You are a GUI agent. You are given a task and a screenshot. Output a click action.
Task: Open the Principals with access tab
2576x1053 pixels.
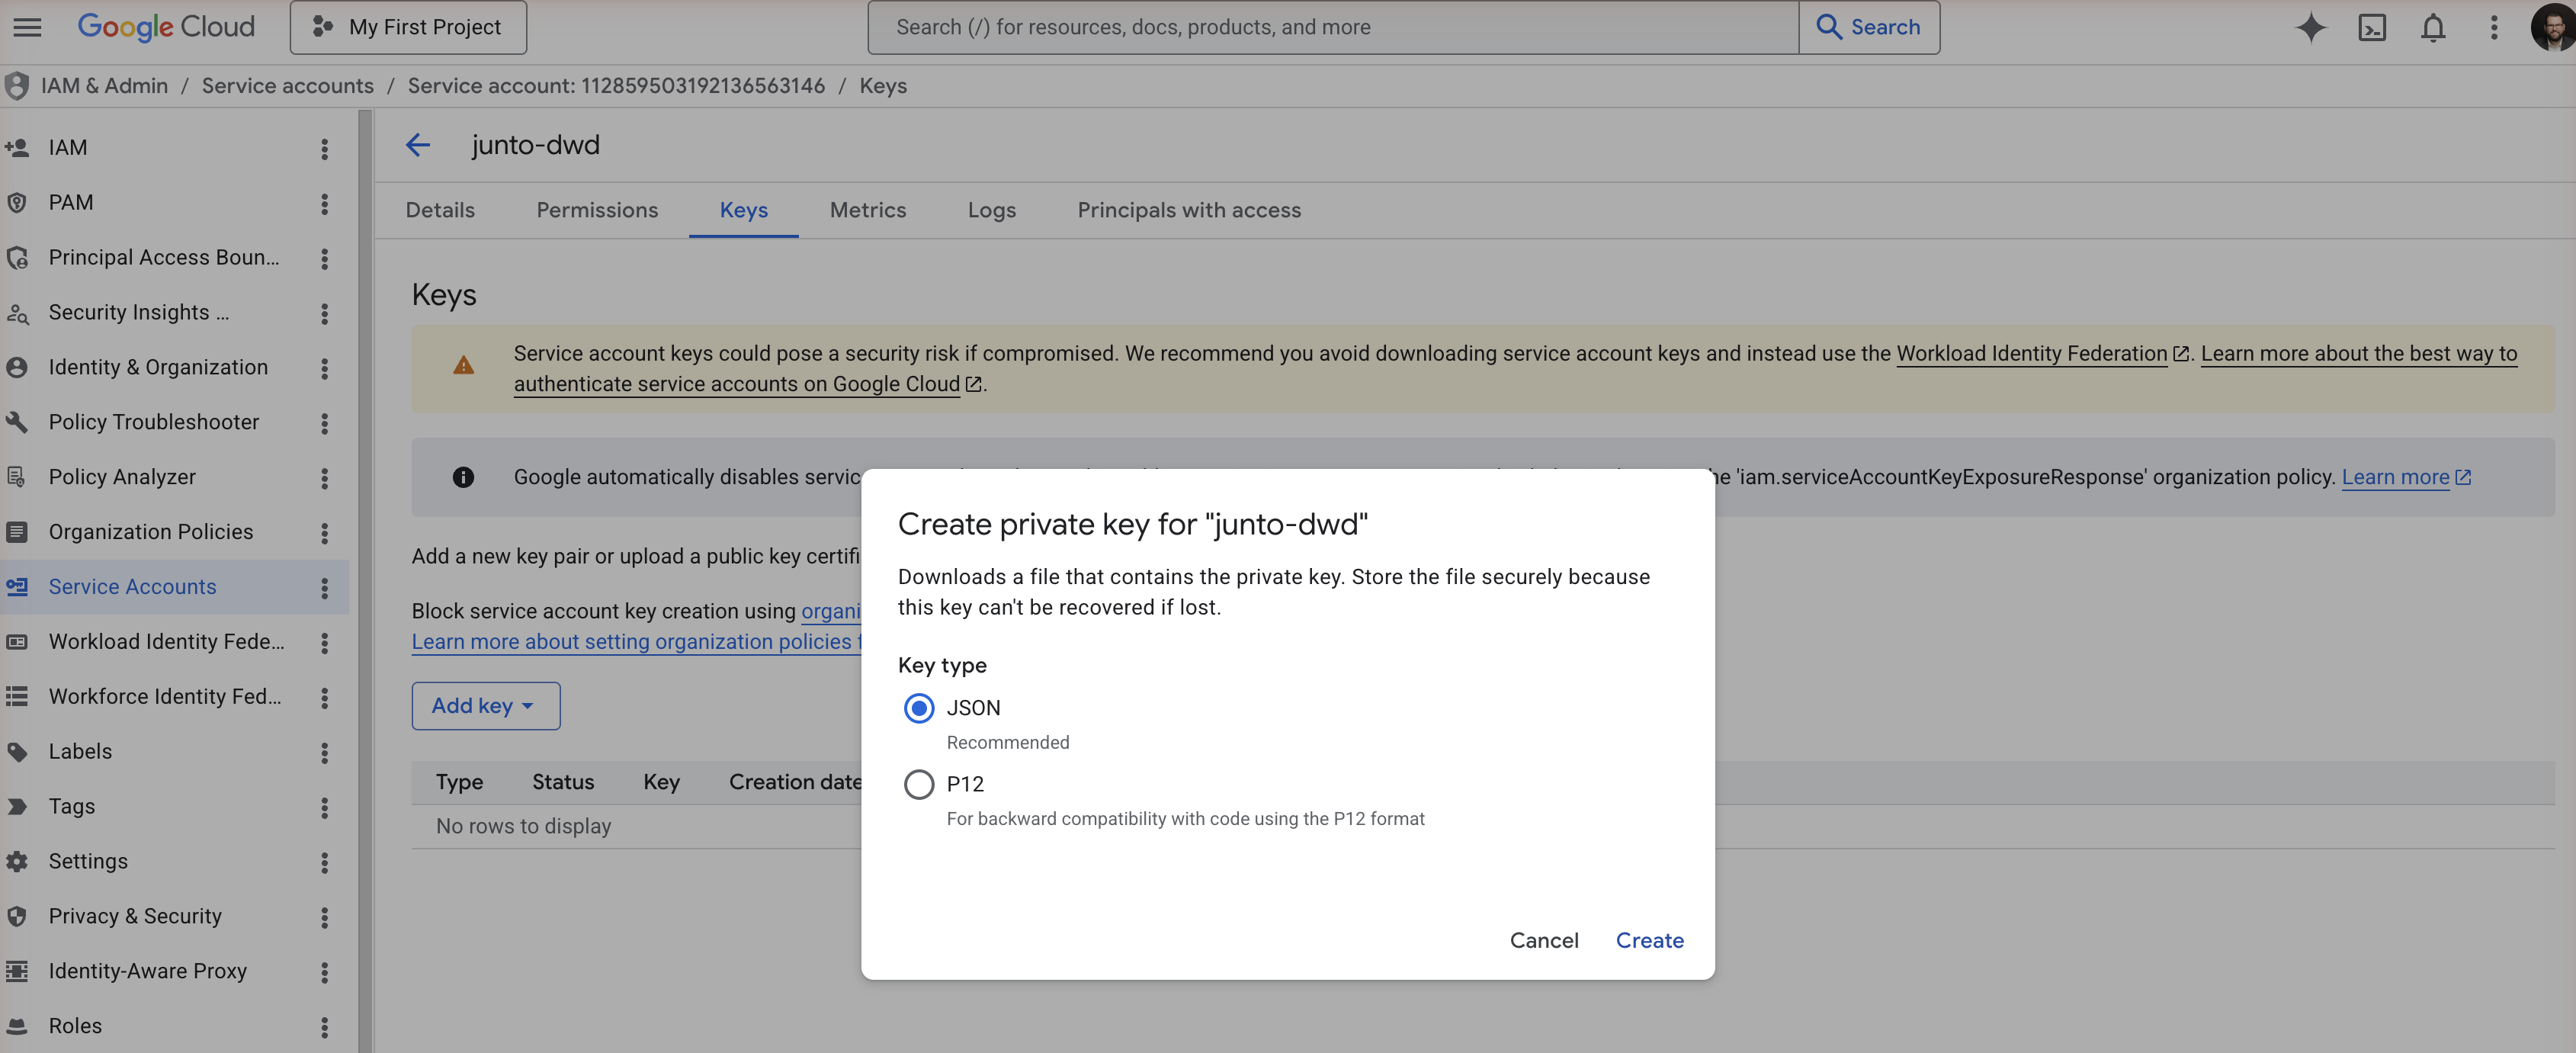coord(1189,210)
